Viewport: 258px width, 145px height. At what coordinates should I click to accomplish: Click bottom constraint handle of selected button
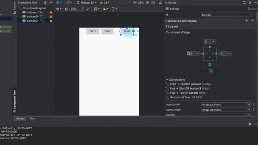click(x=127, y=35)
